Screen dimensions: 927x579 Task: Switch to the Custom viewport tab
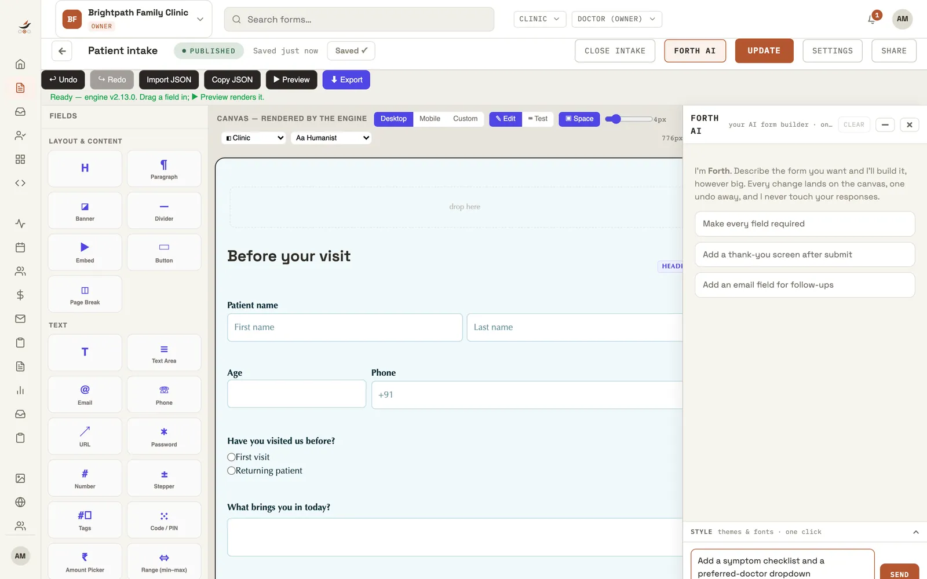point(465,119)
